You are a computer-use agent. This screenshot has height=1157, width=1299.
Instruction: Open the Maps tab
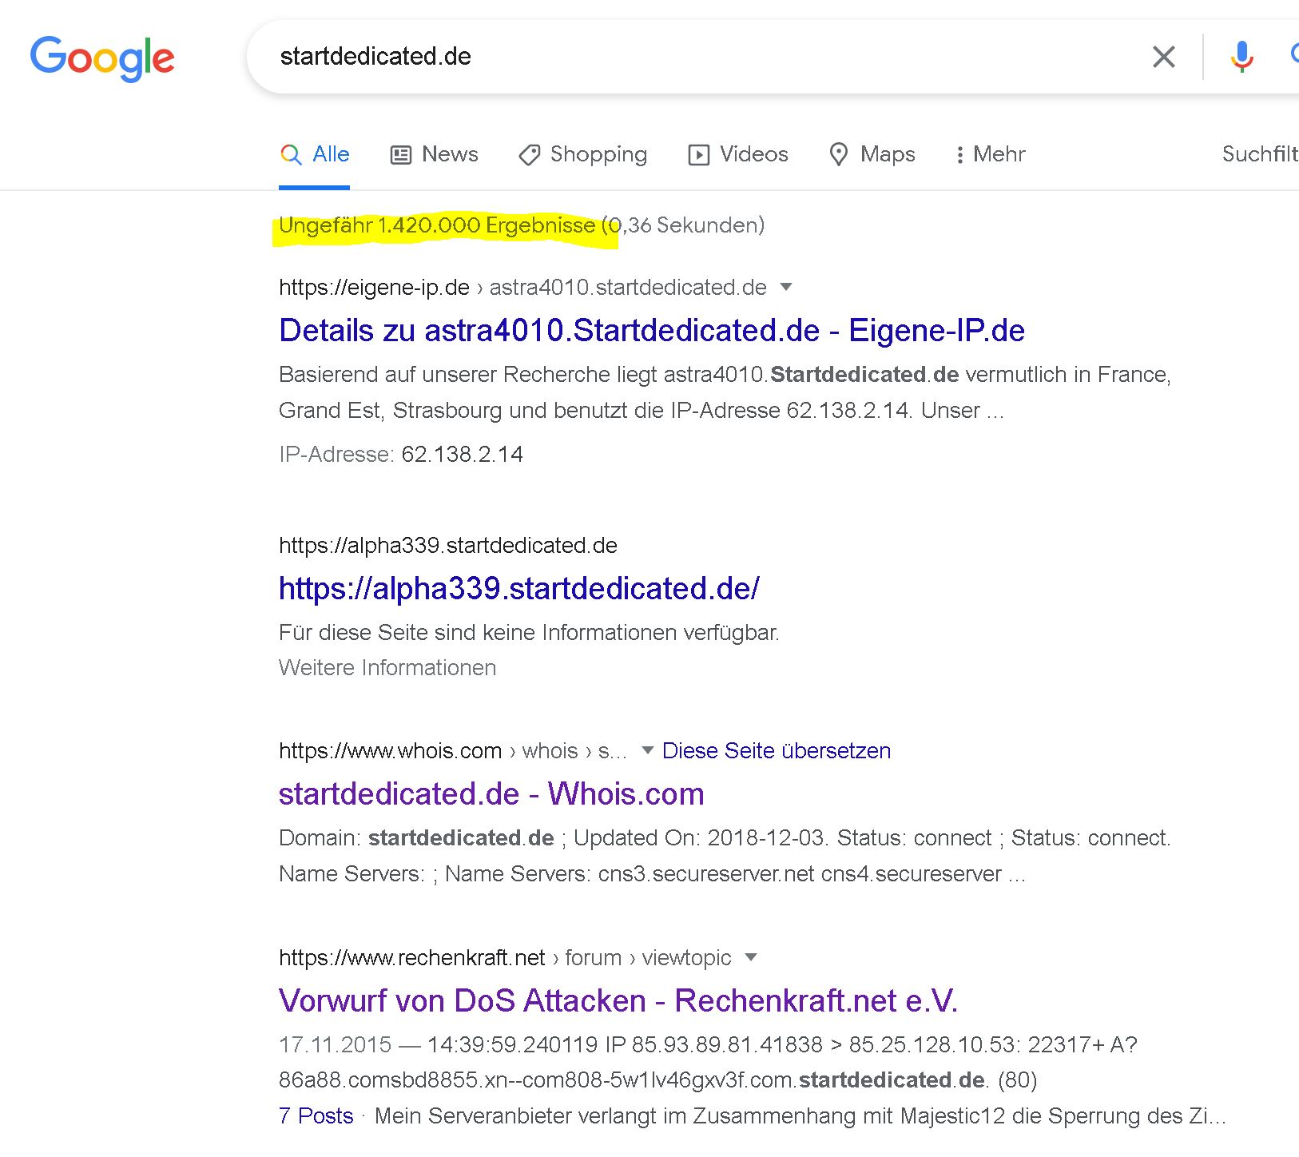coord(872,154)
